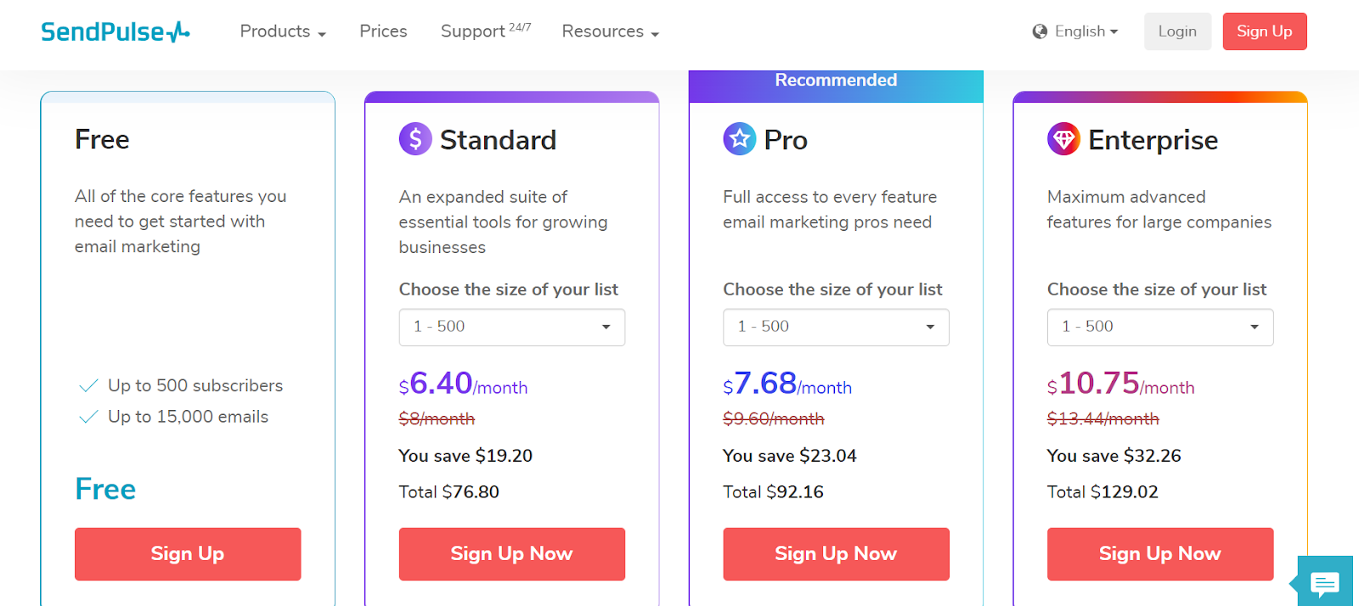The width and height of the screenshot is (1359, 606).
Task: Click the header Sign Up button
Action: [1264, 31]
